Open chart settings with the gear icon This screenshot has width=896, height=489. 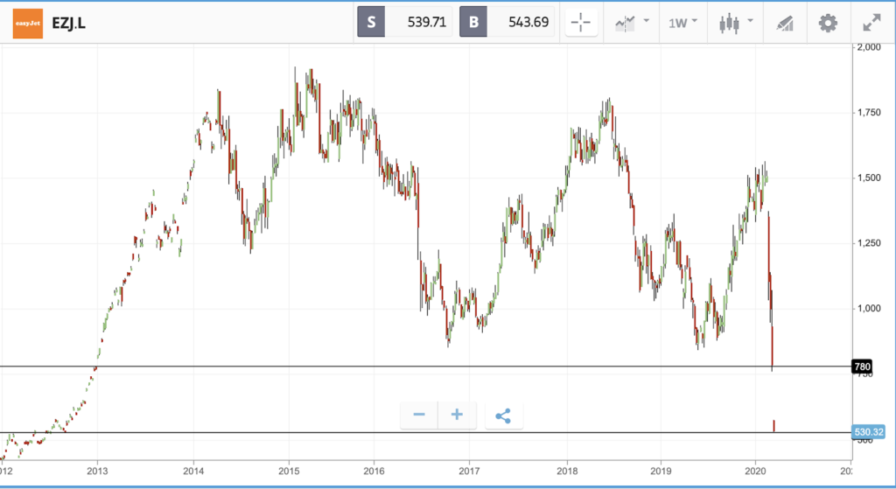coord(828,23)
